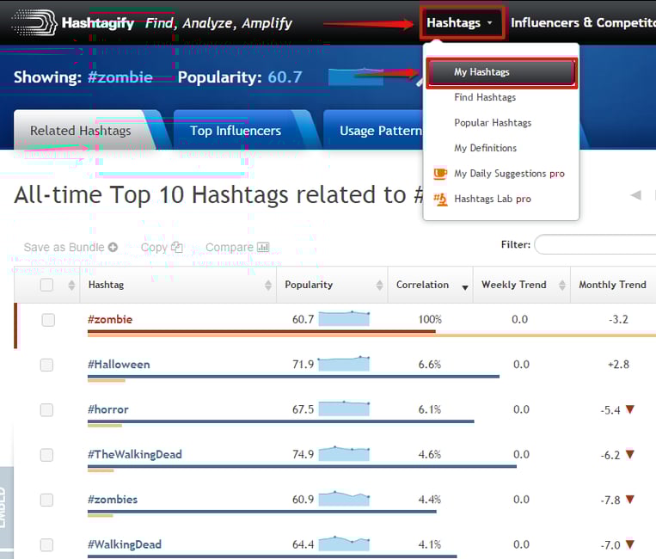Select My Hashtags from the dropdown
Viewport: 656px width, 559px height.
[x=501, y=72]
